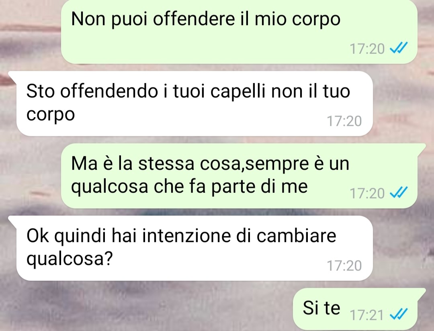Select the 'Si te' reply text
Image resolution: width=434 pixels, height=331 pixels.
tap(321, 308)
